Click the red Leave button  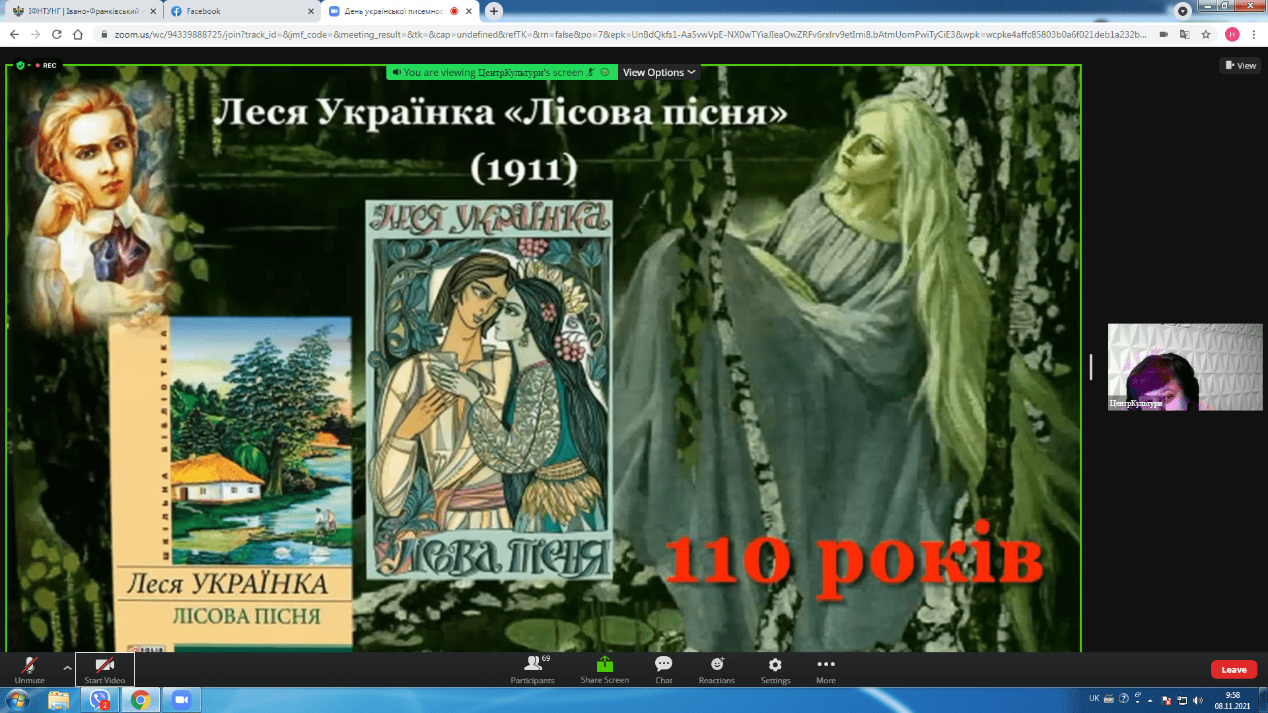tap(1234, 669)
